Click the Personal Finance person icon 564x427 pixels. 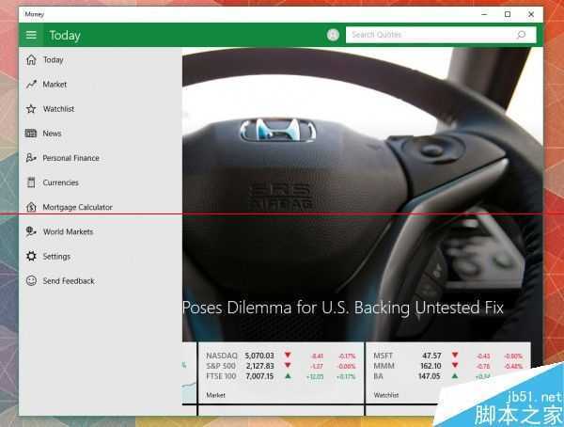[x=31, y=158]
